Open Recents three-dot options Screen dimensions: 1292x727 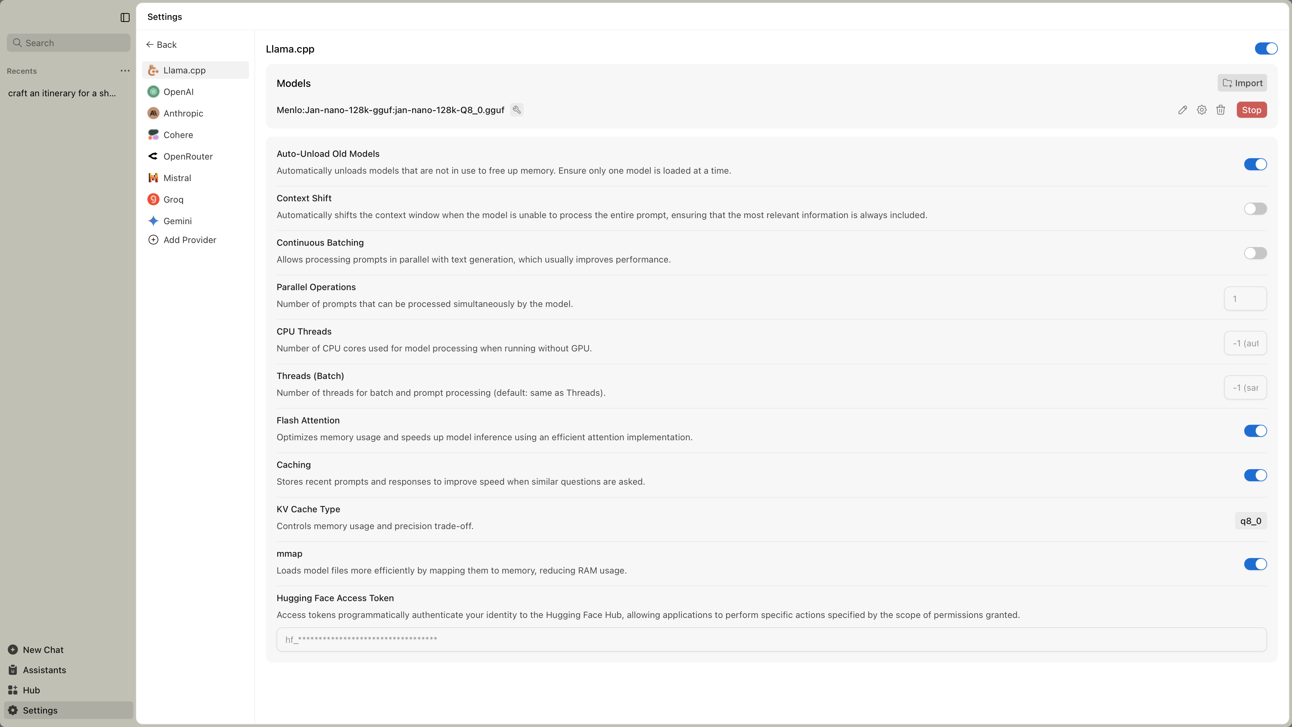coord(125,71)
